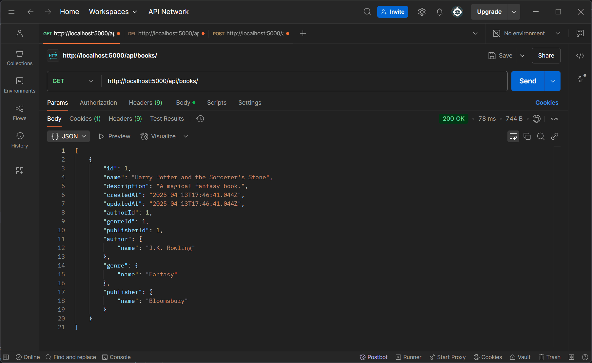592x363 pixels.
Task: Add a new request tab with plus
Action: click(x=303, y=33)
